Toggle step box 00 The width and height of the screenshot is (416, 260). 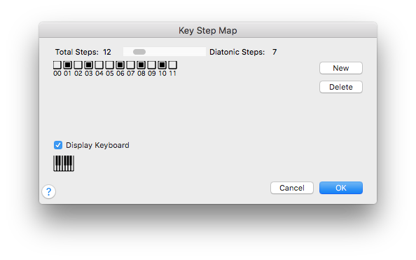tap(57, 64)
